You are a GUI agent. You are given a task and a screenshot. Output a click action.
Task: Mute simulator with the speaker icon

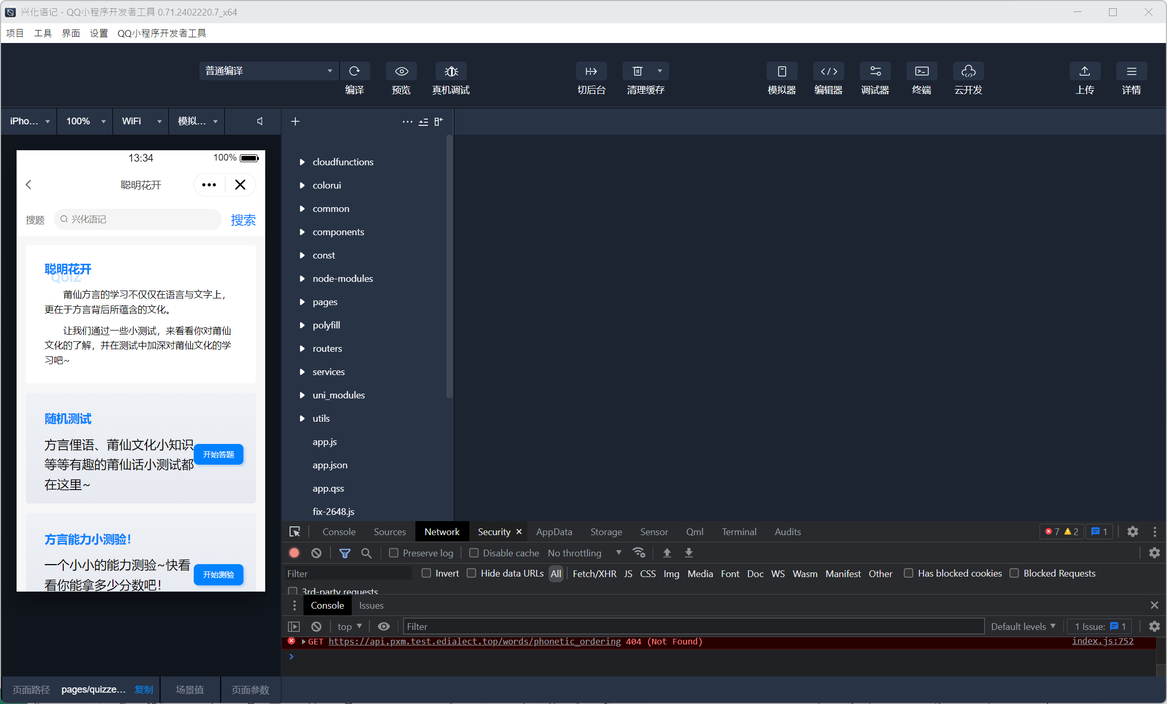coord(260,121)
